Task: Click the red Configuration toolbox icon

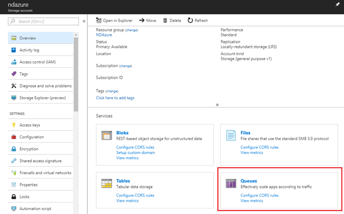Action: (x=14, y=137)
